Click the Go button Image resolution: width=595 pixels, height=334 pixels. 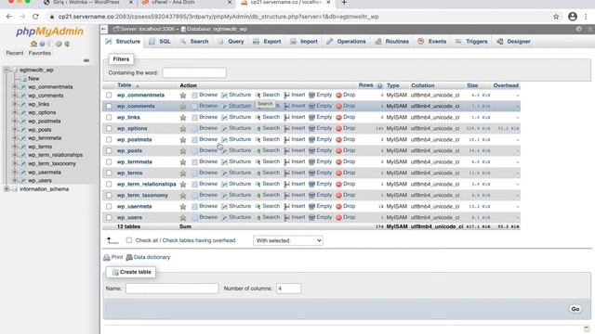[x=575, y=309]
